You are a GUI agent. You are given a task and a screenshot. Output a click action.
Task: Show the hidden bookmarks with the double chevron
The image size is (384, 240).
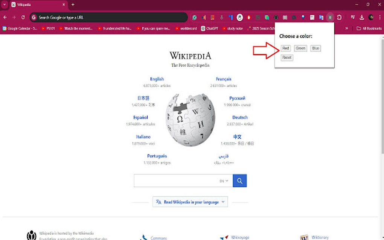(346, 28)
